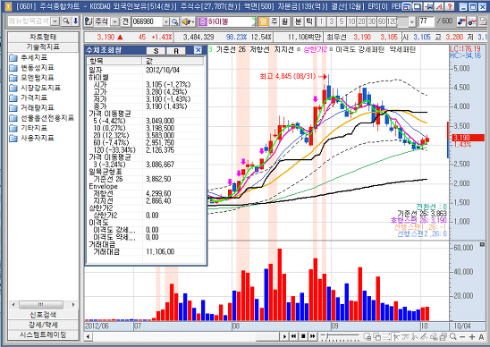Click the 기준선 26 legend label above the chart
The width and height of the screenshot is (490, 347).
pyautogui.click(x=232, y=50)
